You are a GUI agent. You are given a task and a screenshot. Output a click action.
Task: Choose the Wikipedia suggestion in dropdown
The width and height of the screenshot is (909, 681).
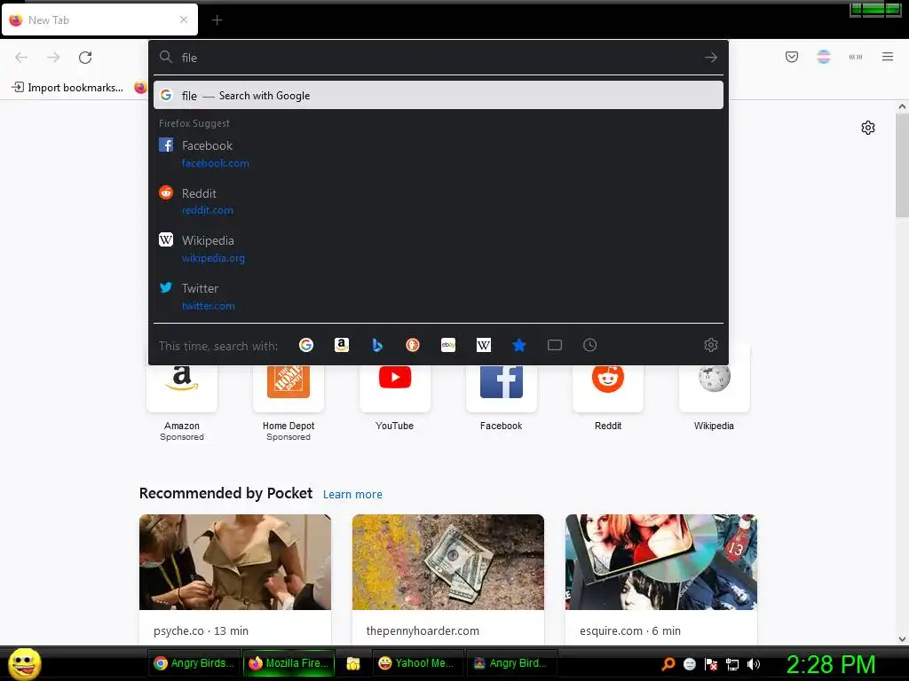[x=439, y=248]
